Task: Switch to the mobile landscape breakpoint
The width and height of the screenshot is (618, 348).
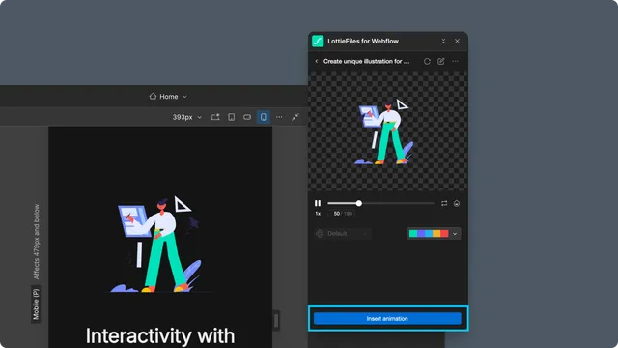Action: click(x=247, y=117)
